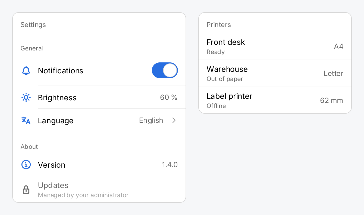Click the Version info icon
The width and height of the screenshot is (364, 215).
click(x=26, y=165)
